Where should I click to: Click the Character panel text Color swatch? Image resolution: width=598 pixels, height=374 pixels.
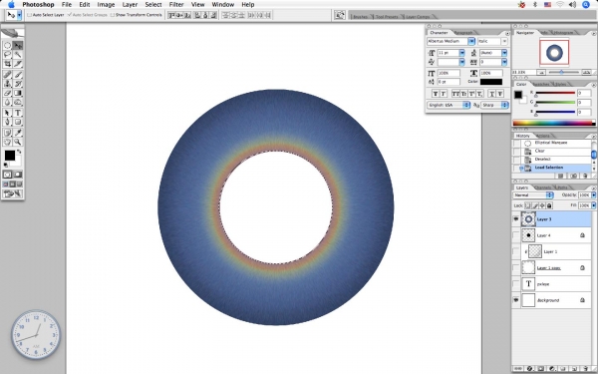[x=491, y=82]
